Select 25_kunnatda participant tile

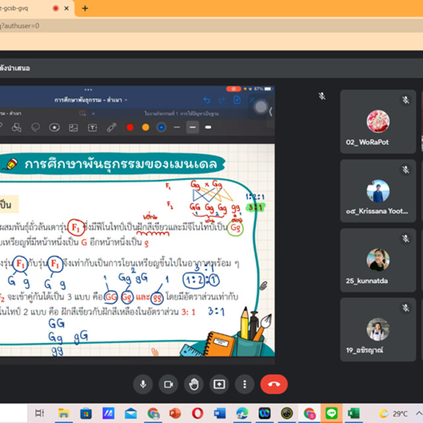click(x=377, y=260)
